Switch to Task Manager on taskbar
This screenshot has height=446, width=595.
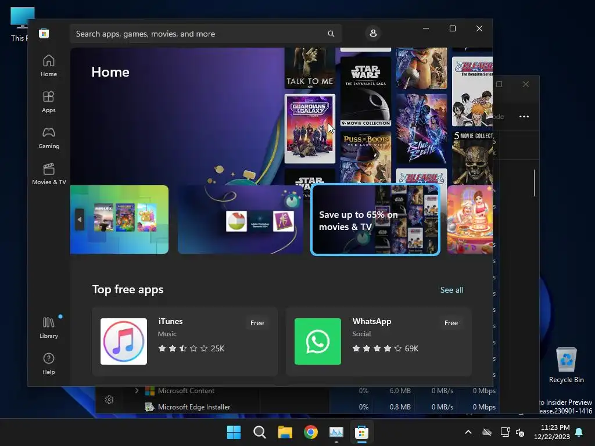click(x=336, y=432)
